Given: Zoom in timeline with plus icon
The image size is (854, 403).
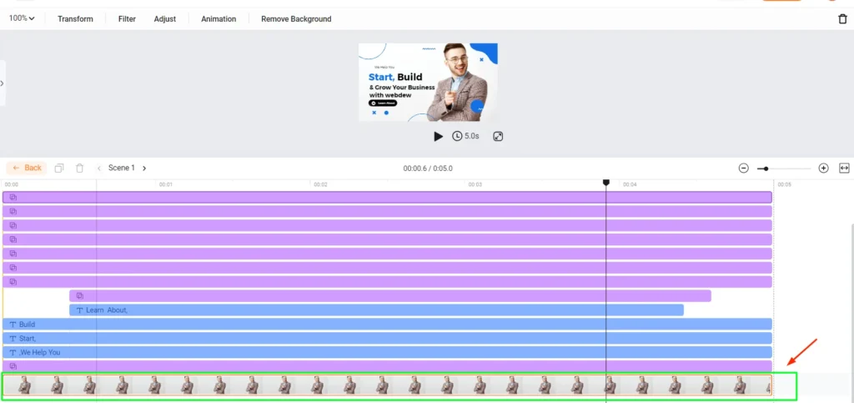Looking at the screenshot, I should pos(823,169).
